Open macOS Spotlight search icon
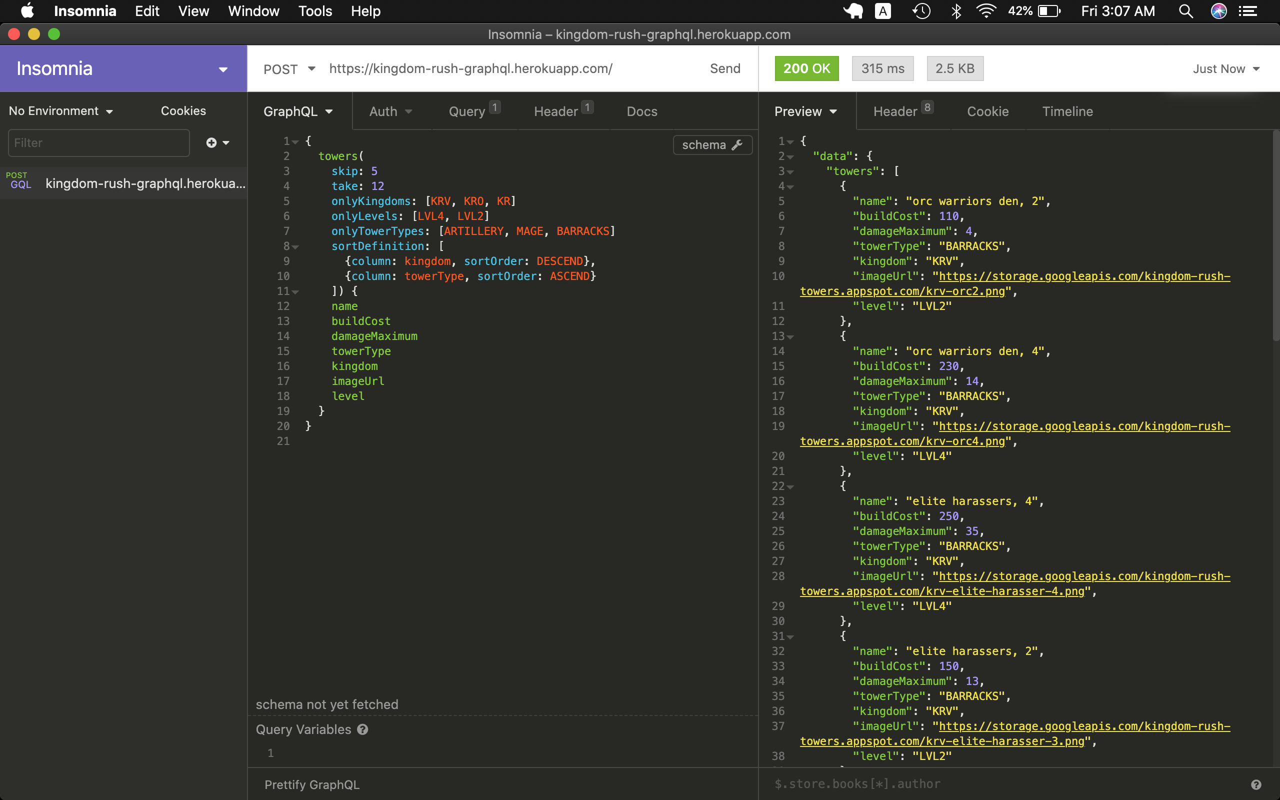The height and width of the screenshot is (800, 1280). [x=1185, y=11]
